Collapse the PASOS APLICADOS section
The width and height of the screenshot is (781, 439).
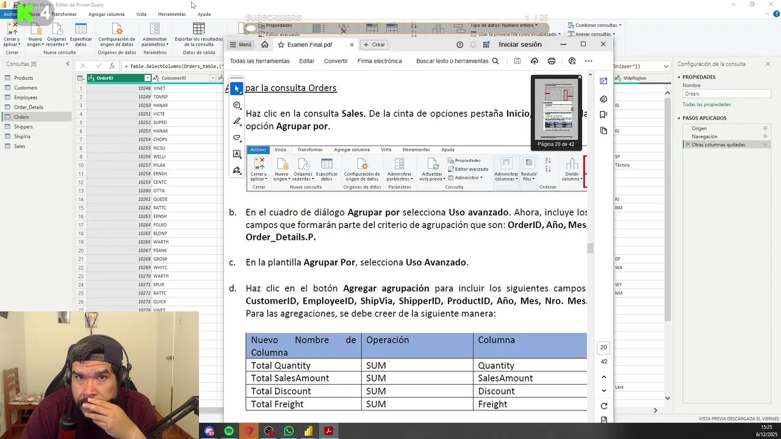click(680, 118)
